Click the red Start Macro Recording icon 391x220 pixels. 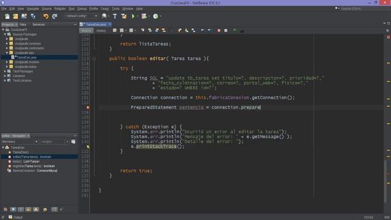pos(219,31)
